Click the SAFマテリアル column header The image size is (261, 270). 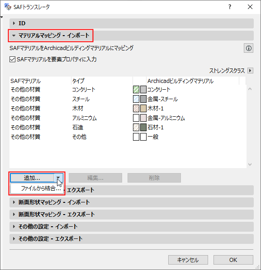click(x=40, y=81)
